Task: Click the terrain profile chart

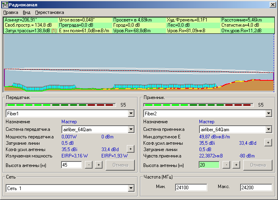Action: [139, 63]
